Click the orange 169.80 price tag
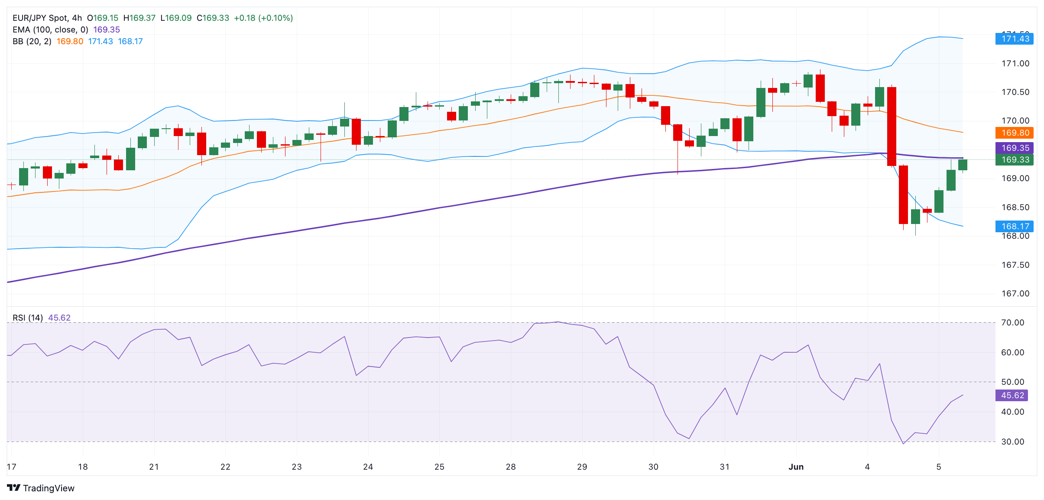Screen dimensions: 1044x500 click(x=1015, y=133)
